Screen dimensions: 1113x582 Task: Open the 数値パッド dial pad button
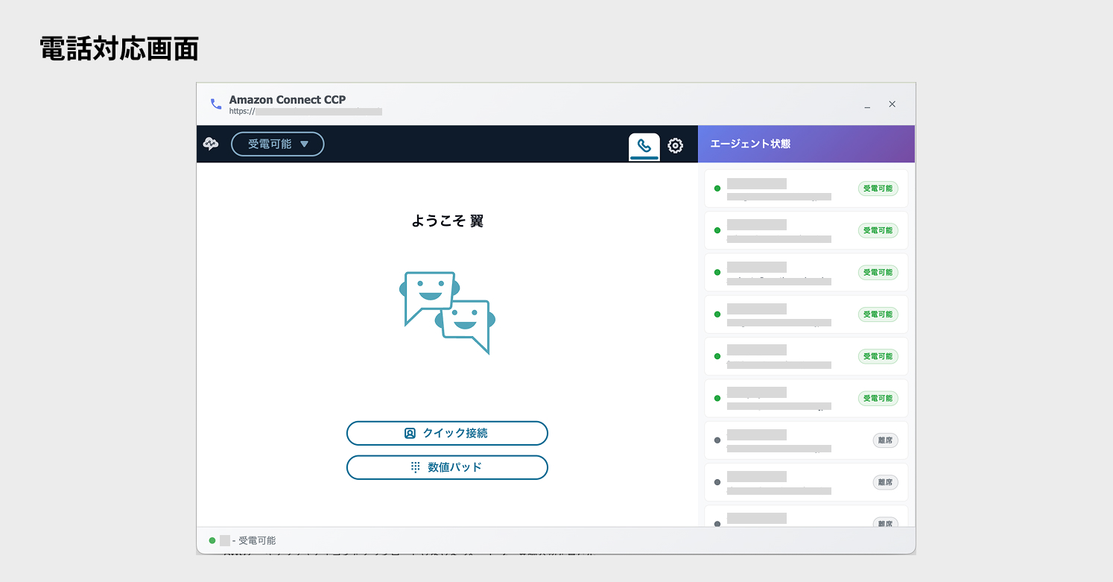447,467
